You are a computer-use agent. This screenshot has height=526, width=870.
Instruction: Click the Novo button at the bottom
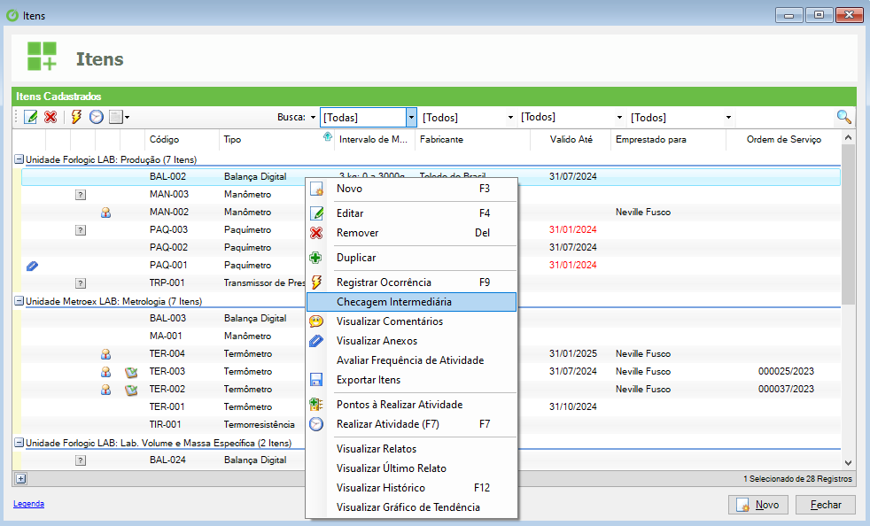coord(757,505)
